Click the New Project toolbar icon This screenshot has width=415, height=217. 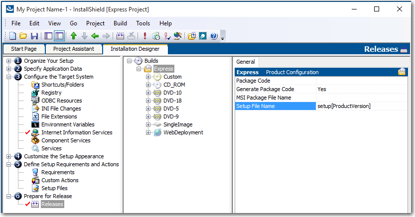point(13,36)
